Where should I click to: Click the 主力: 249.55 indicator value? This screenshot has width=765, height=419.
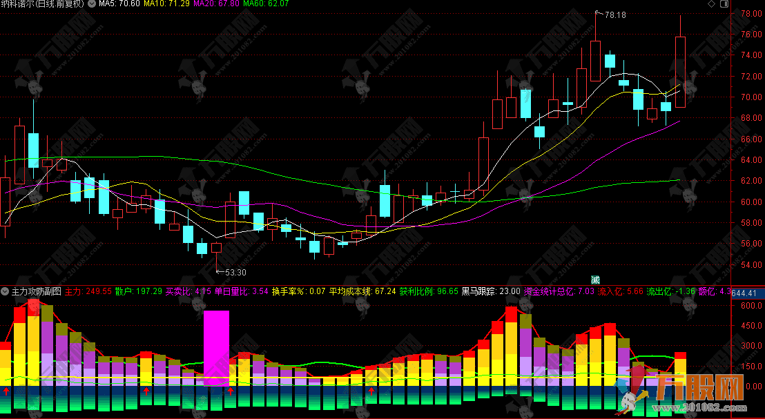(88, 292)
